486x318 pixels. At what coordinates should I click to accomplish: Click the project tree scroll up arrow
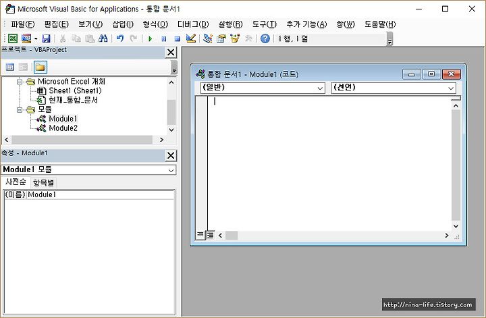[x=171, y=82]
